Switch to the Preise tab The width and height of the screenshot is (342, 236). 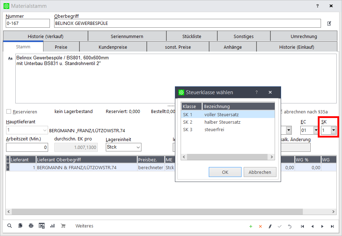[61, 47]
